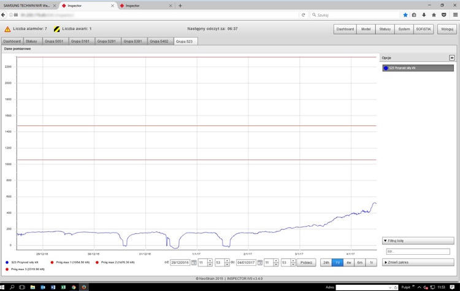Select the 24h time range

coord(326,263)
